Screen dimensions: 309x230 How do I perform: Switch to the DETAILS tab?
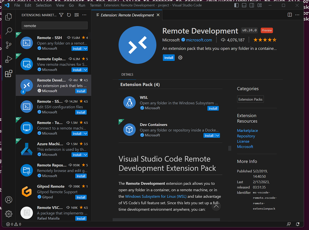click(127, 75)
